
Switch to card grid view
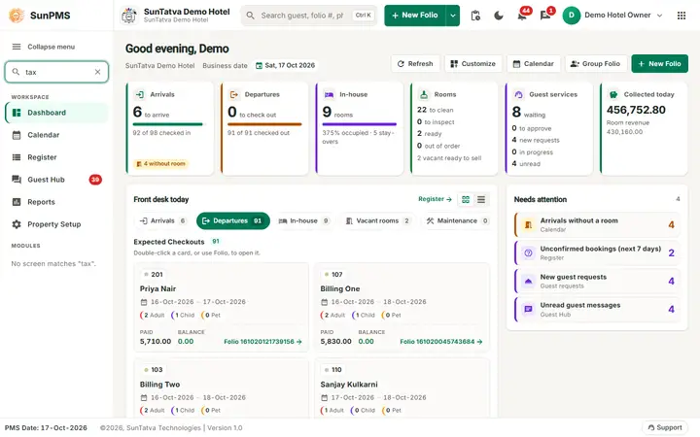[466, 199]
